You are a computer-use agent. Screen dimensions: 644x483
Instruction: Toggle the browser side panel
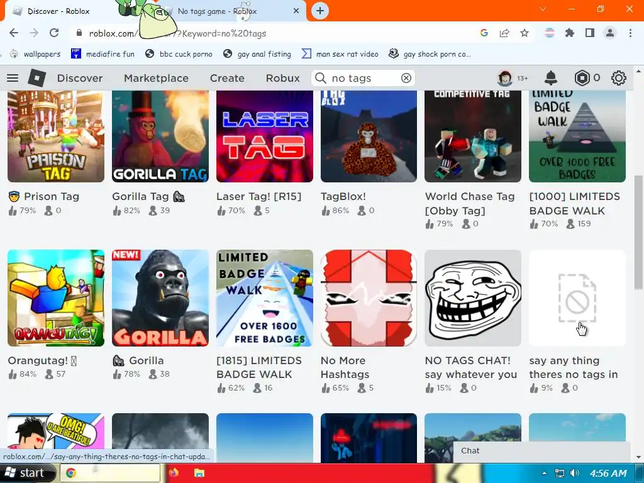click(x=590, y=33)
